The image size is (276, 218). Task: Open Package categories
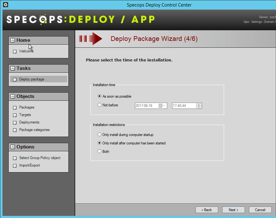point(34,130)
